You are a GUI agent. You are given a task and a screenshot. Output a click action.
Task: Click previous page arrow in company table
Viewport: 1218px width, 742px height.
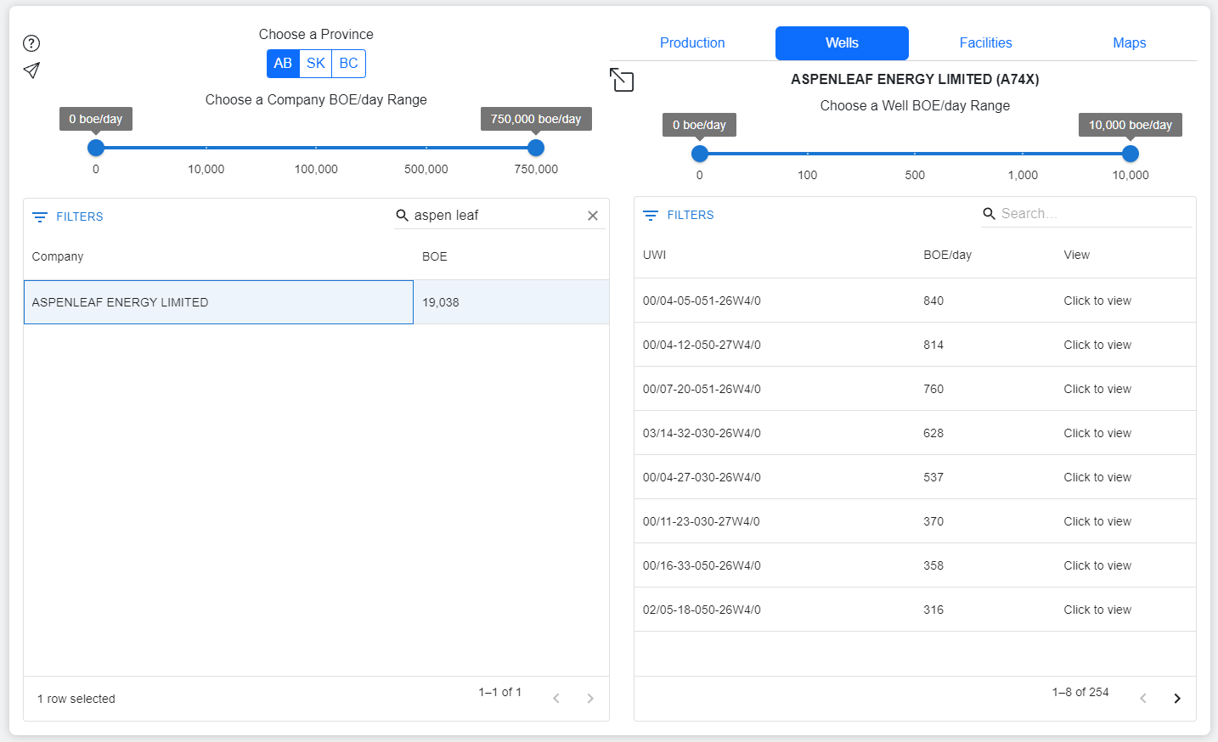(556, 698)
